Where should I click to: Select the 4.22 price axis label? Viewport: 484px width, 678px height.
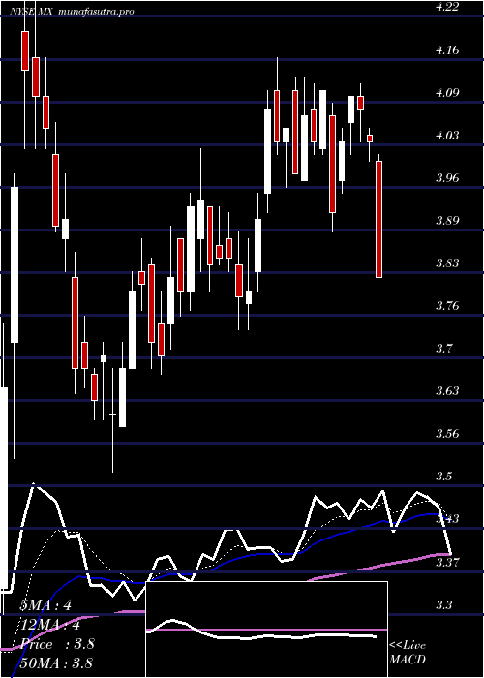point(447,8)
